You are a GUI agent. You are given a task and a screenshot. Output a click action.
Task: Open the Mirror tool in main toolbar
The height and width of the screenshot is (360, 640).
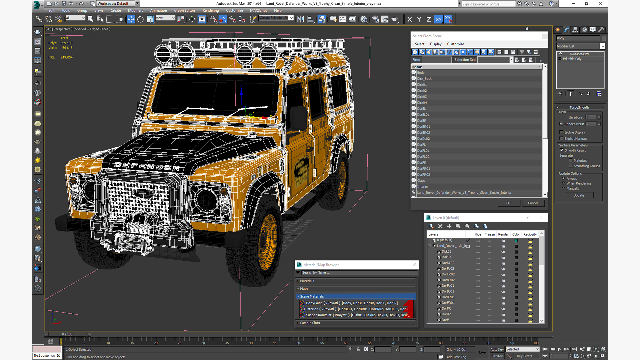[301, 19]
